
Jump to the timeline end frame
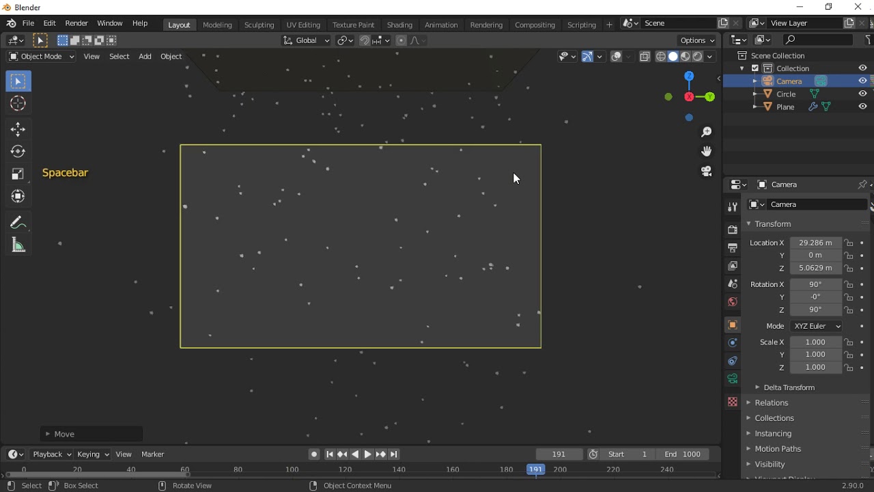394,454
